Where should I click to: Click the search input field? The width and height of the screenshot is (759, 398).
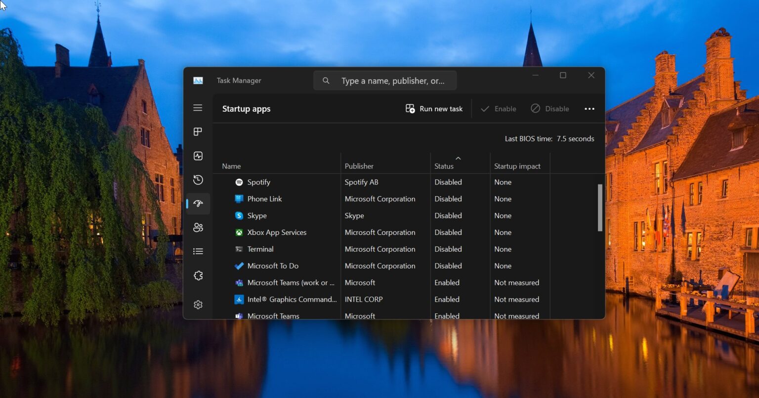tap(385, 80)
